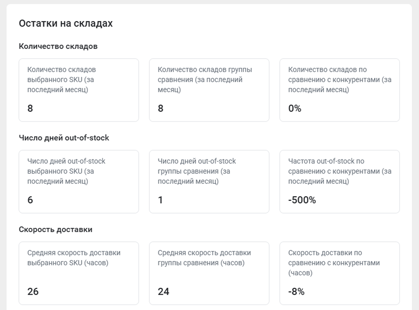Image resolution: width=419 pixels, height=310 pixels.
Task: Click the "Количество складов по сравнению с конкурентами" label
Action: (340, 80)
